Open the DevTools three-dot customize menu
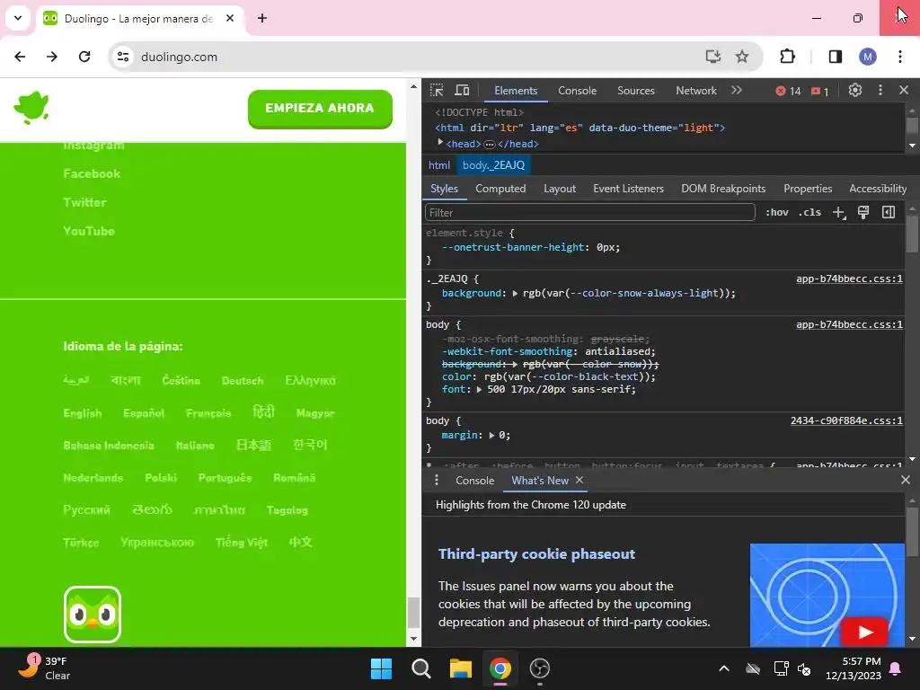Viewport: 920px width, 690px height. (880, 91)
